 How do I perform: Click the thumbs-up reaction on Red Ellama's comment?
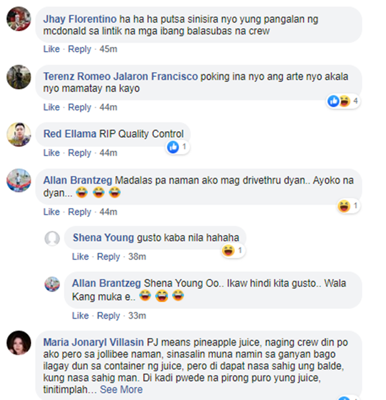(x=173, y=147)
